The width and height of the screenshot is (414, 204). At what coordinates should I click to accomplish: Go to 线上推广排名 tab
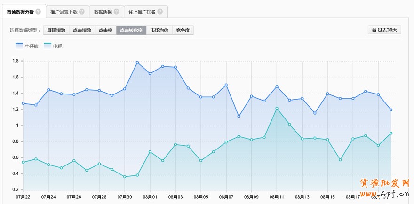(x=142, y=11)
